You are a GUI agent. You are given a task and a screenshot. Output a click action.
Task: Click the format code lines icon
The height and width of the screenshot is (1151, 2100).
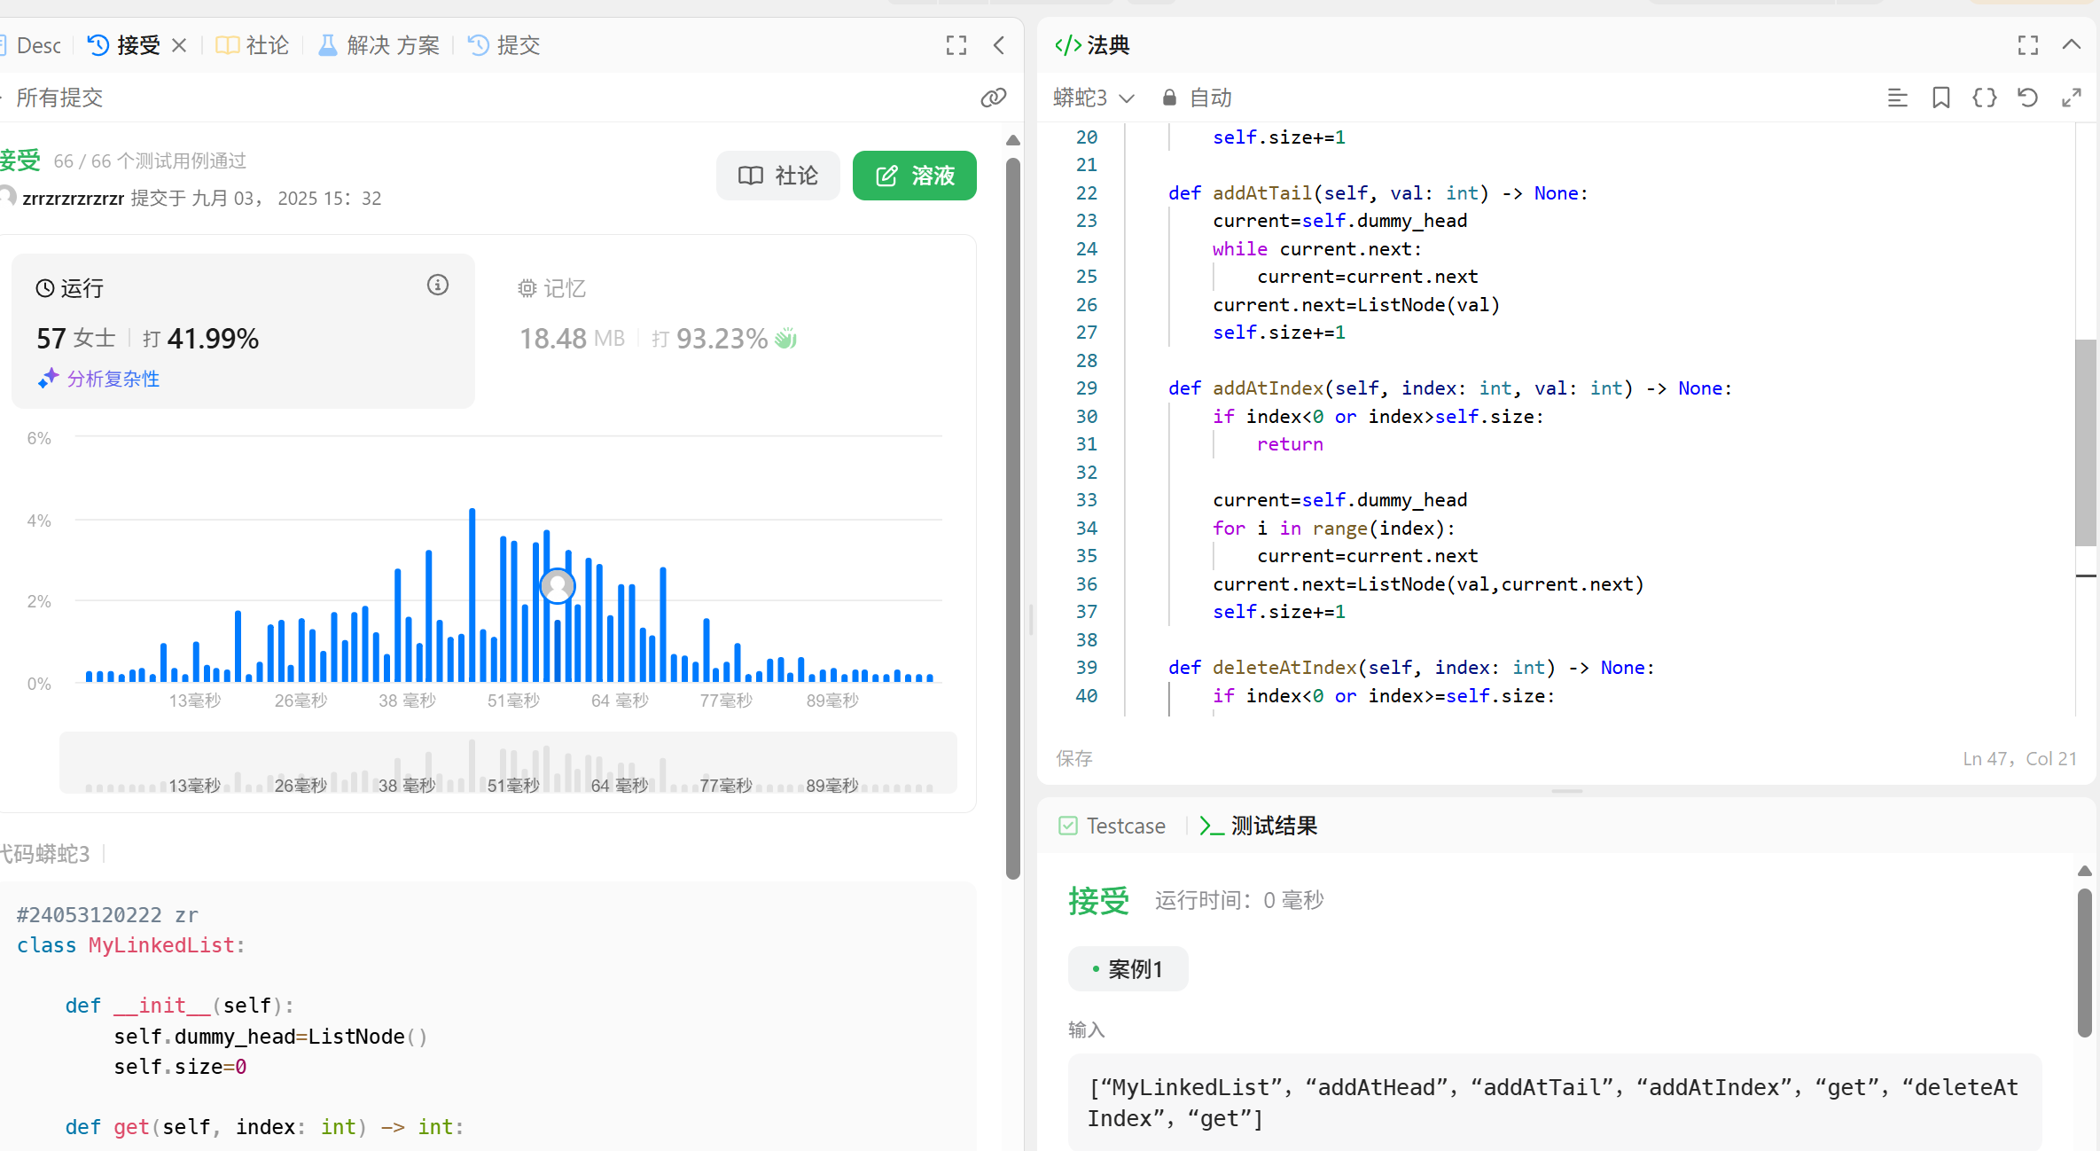(1897, 98)
